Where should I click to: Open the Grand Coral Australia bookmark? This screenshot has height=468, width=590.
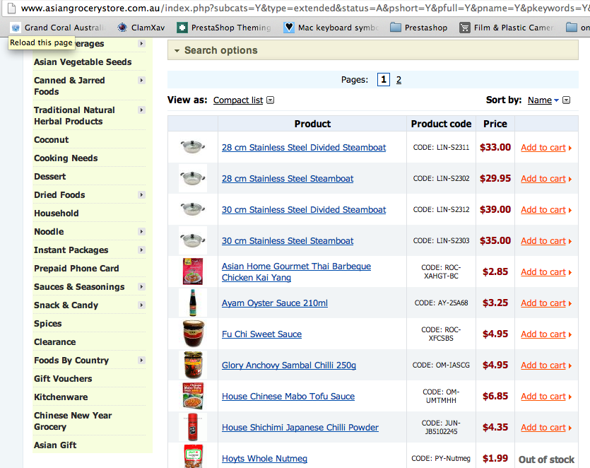point(57,28)
